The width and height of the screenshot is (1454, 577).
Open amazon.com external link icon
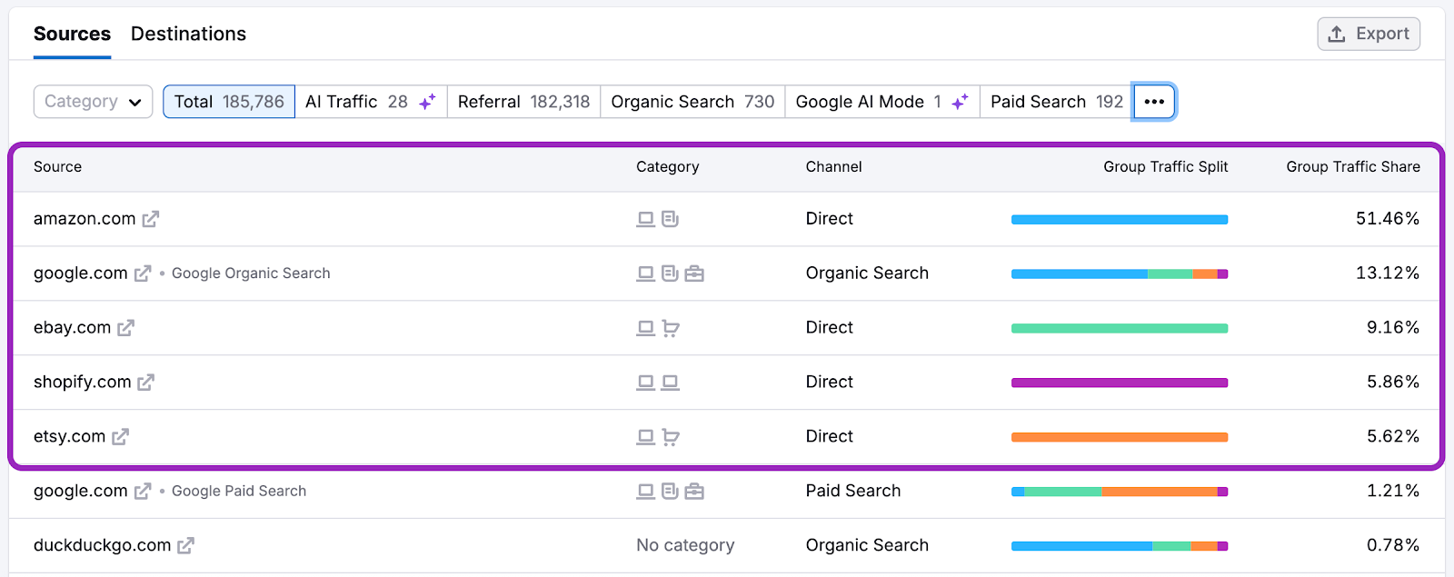[150, 219]
